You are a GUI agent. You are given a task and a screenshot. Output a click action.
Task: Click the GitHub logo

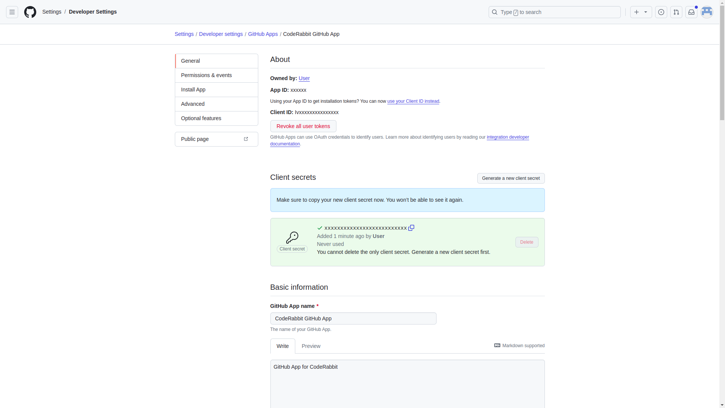pos(30,12)
